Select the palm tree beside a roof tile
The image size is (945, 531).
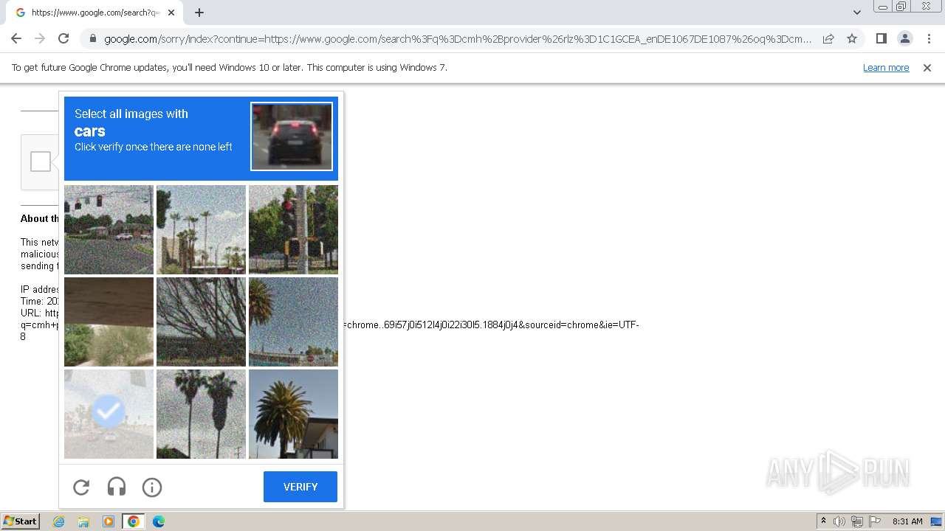pyautogui.click(x=293, y=414)
